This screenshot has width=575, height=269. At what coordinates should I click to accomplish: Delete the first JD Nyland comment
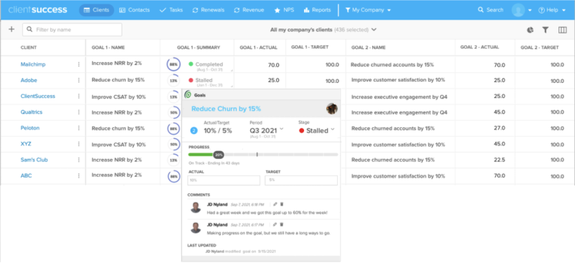pyautogui.click(x=281, y=204)
